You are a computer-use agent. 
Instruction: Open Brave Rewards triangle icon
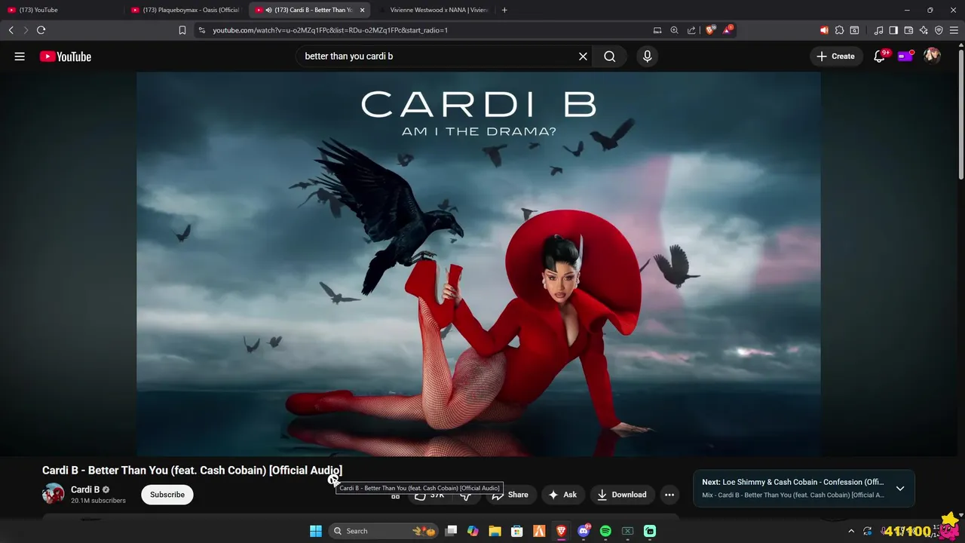(x=728, y=30)
